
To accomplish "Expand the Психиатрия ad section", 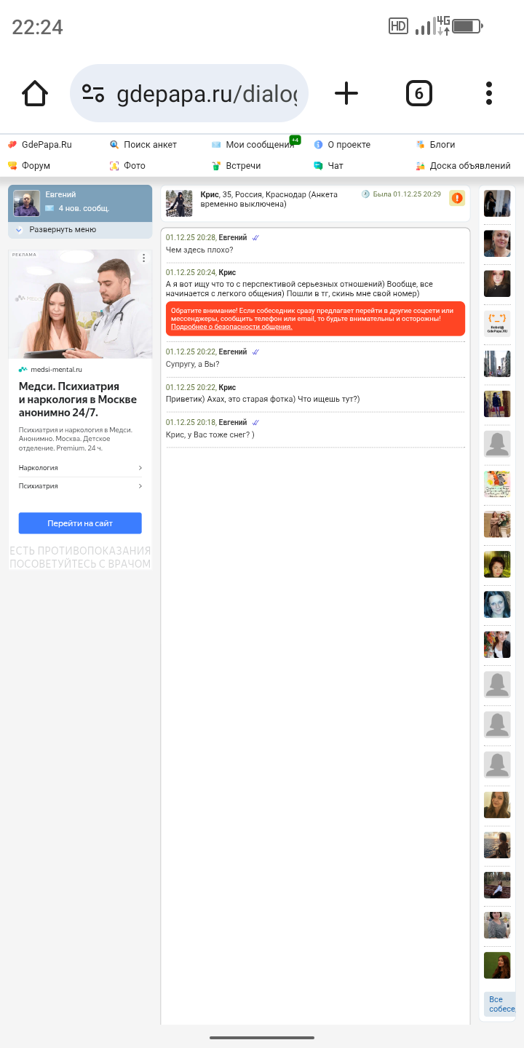I will click(80, 486).
